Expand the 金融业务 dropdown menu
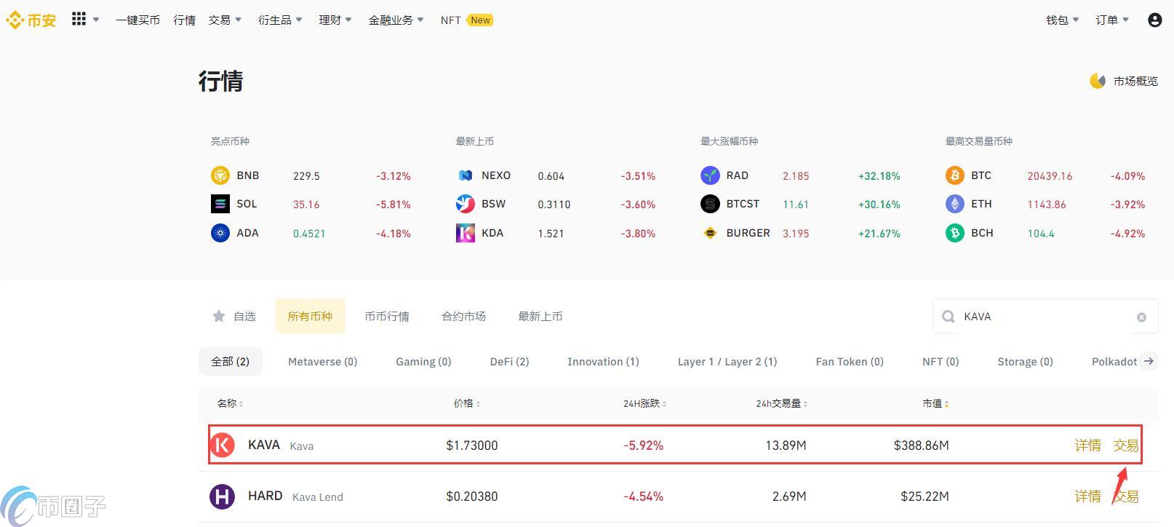1174x527 pixels. (396, 20)
